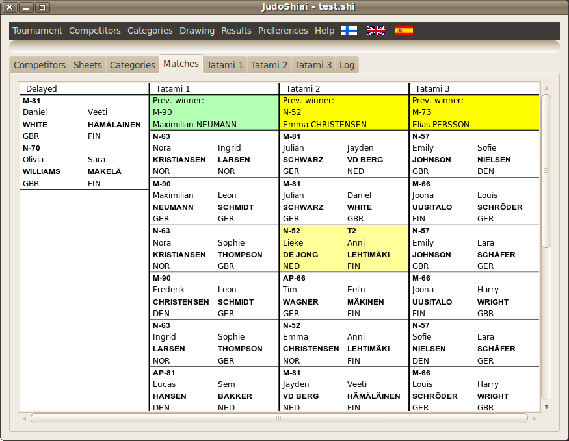Select delayed match M-81 White vs Hämäläinen
Viewport: 569px width, 441px height.
coord(84,118)
